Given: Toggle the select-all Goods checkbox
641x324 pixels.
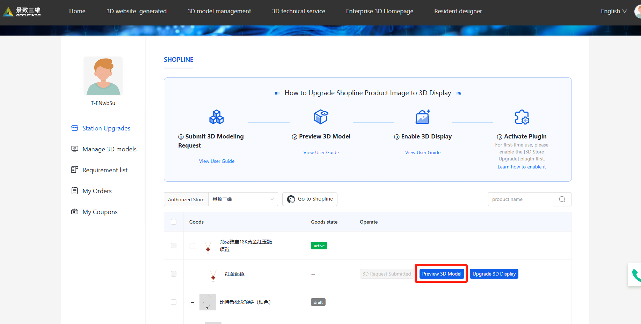Looking at the screenshot, I should coord(174,222).
